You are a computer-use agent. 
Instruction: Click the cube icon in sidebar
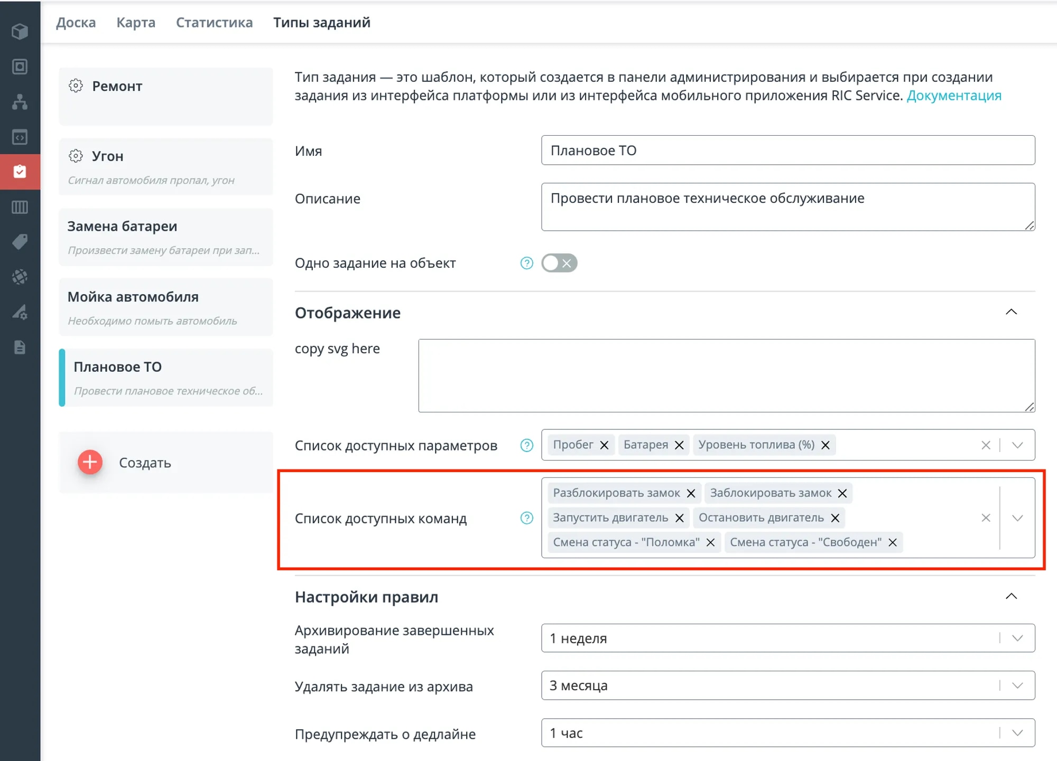(20, 32)
